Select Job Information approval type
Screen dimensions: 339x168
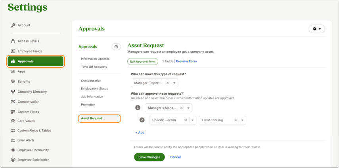(x=92, y=97)
